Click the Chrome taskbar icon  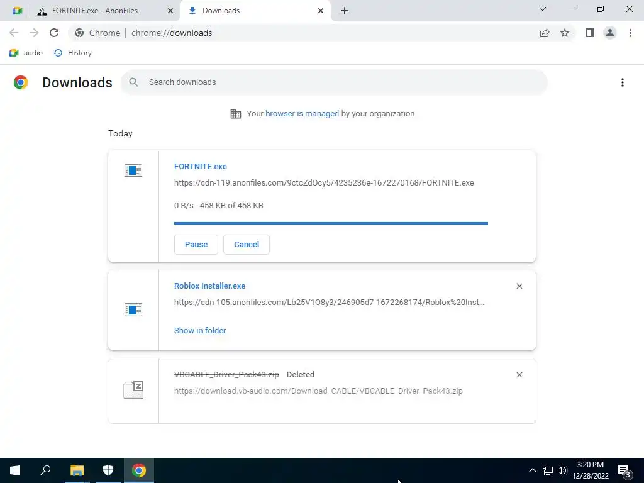click(139, 470)
